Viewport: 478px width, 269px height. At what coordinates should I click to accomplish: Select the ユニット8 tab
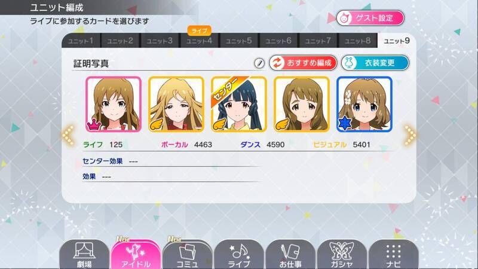[357, 41]
